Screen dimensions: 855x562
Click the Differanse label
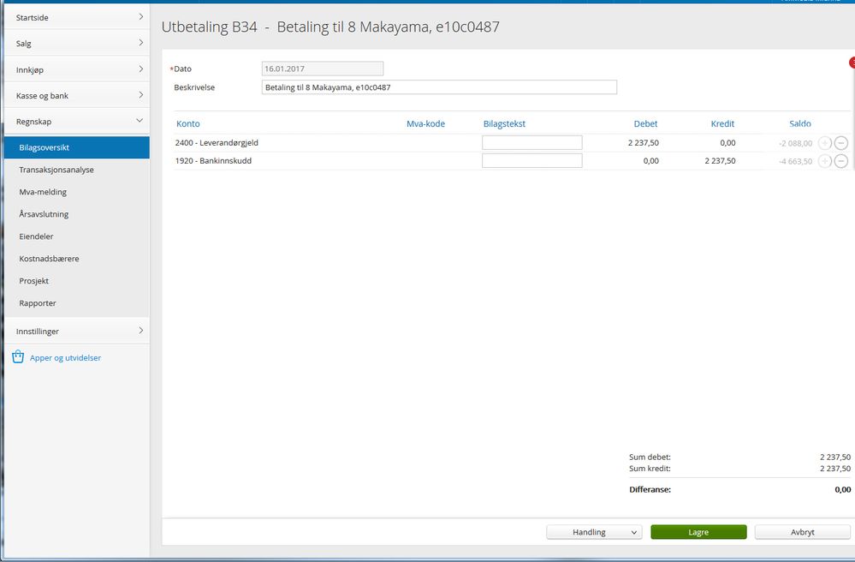[x=650, y=490]
